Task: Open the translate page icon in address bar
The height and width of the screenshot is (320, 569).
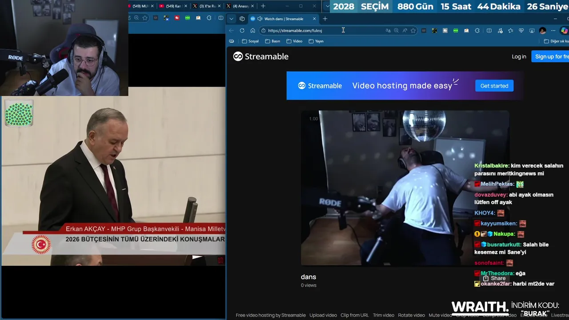Action: [388, 31]
